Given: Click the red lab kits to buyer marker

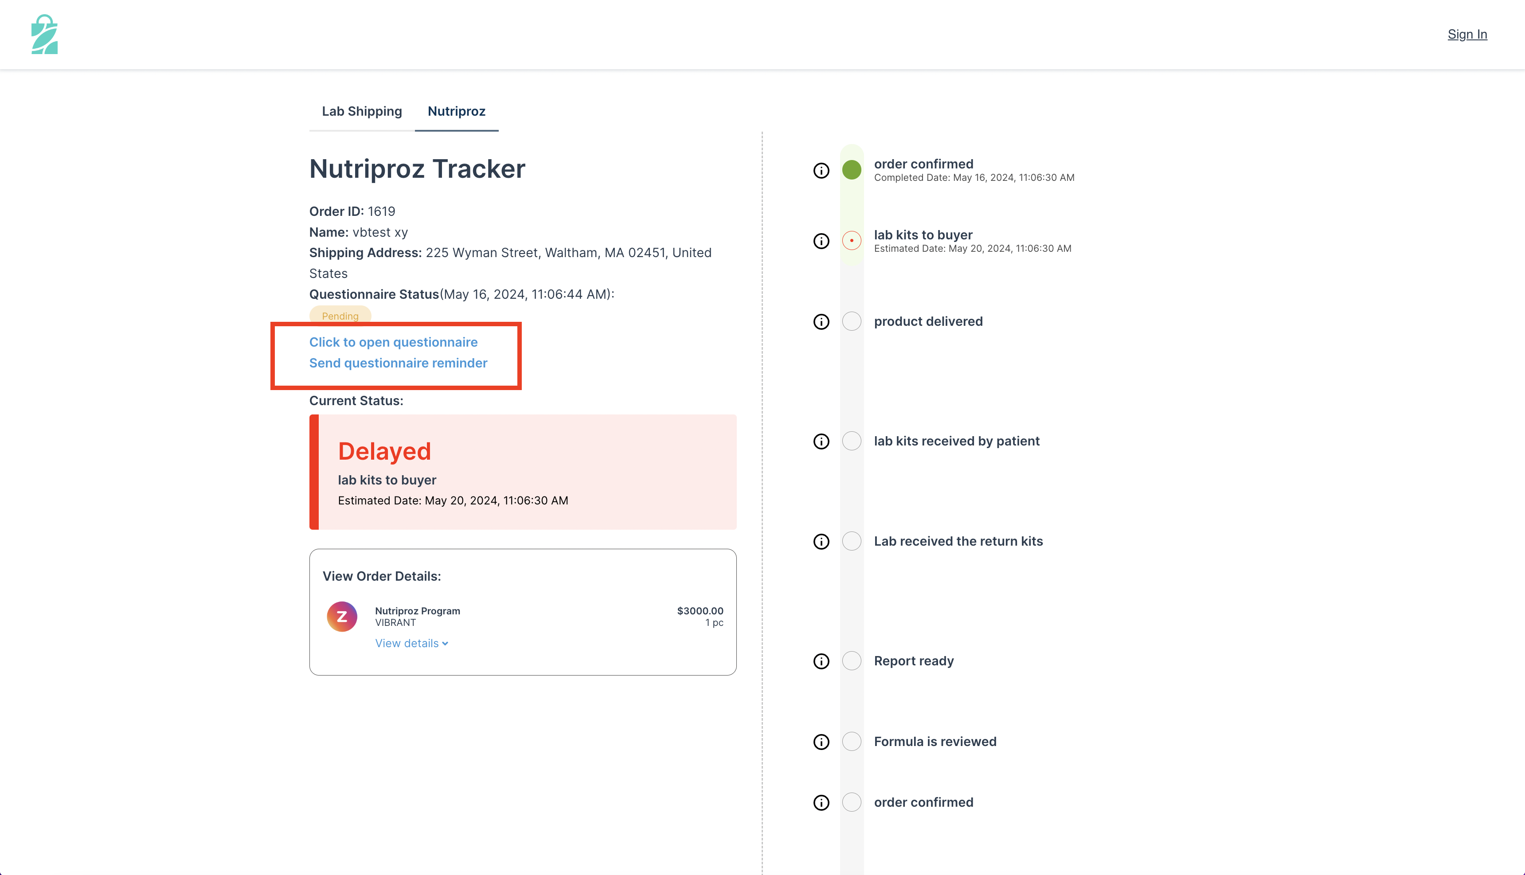Looking at the screenshot, I should coord(852,240).
